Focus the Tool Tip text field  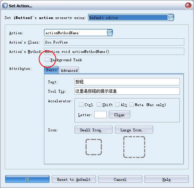(127, 91)
